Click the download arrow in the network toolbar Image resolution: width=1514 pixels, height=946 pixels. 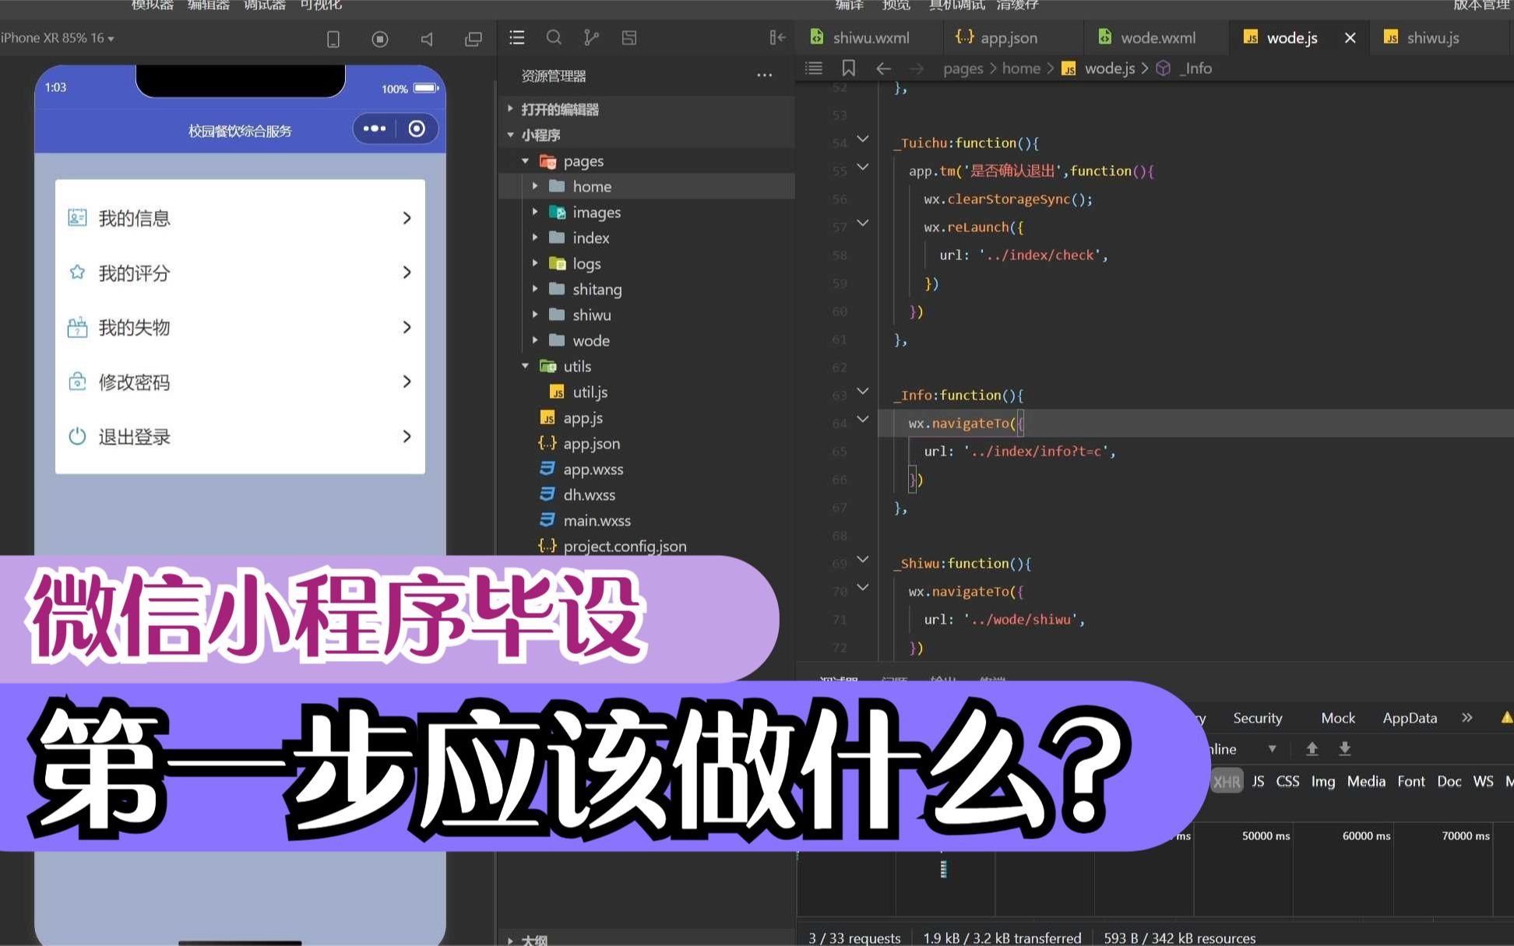(1345, 749)
